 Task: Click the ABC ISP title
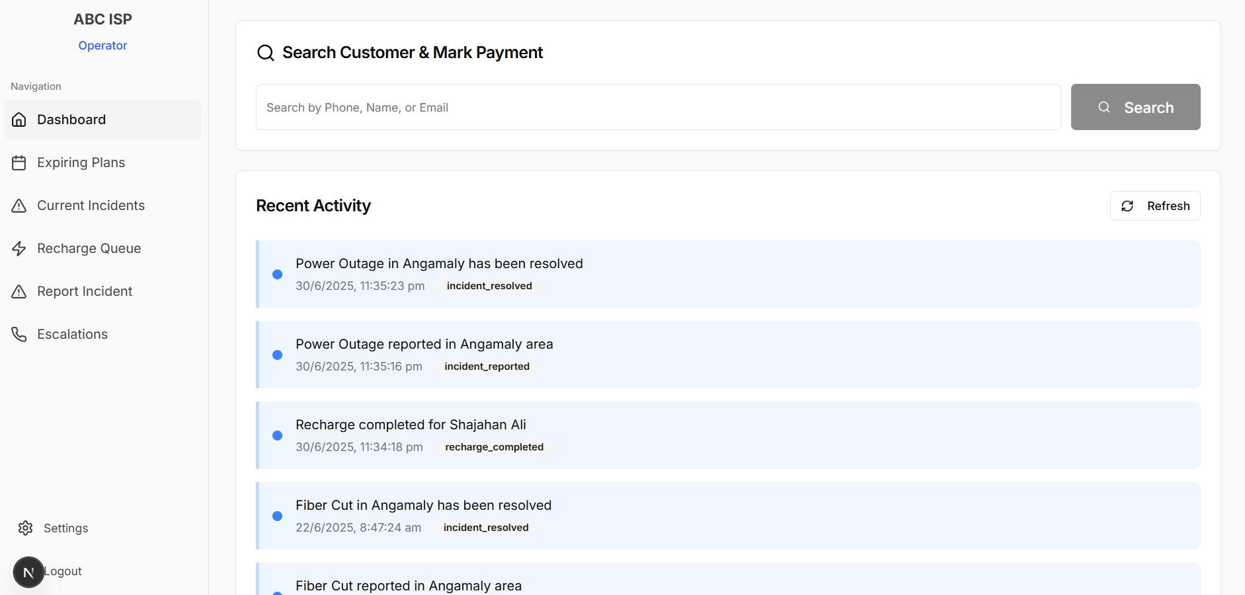102,19
